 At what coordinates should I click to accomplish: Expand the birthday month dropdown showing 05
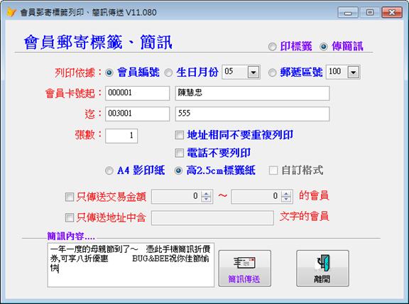(x=253, y=72)
